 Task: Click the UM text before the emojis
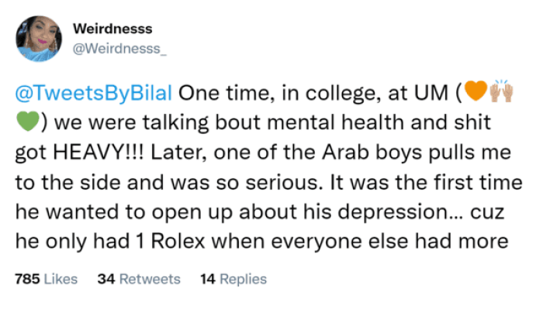(x=437, y=94)
